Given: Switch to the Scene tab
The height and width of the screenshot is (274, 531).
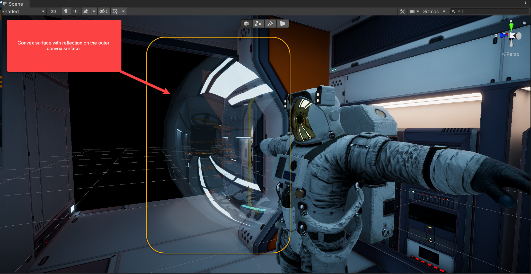Looking at the screenshot, I should click(x=14, y=4).
